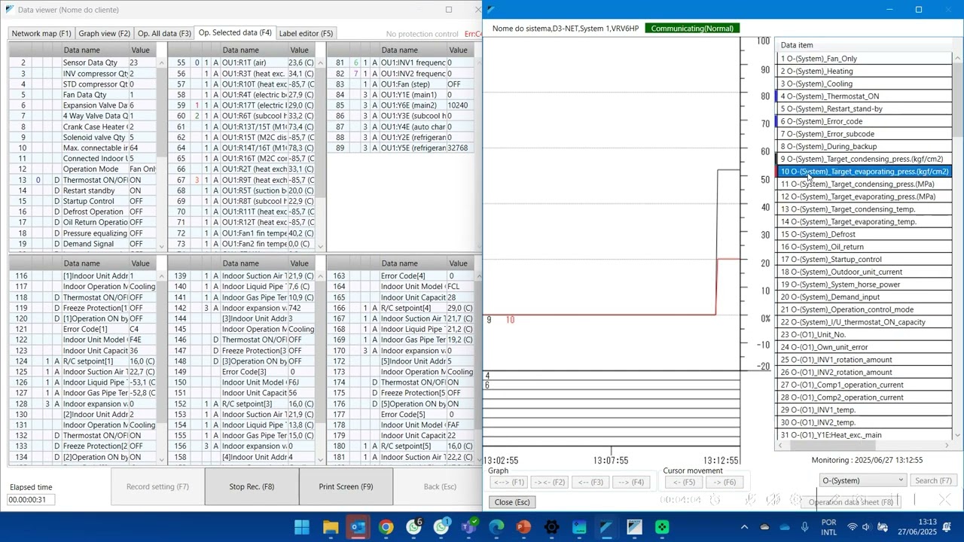Select data item 23 O-(O1)_Unit_No.

[864, 334]
